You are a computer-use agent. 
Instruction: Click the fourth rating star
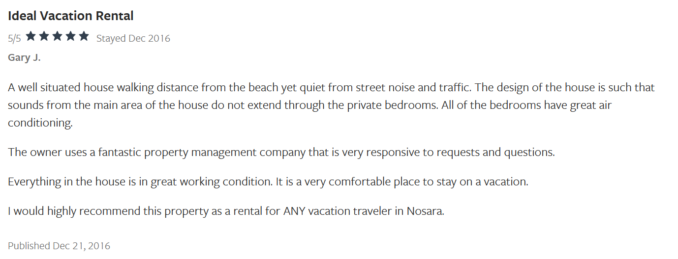70,36
